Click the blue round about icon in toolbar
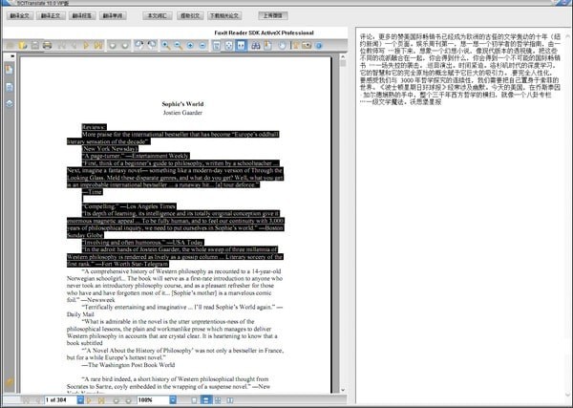The width and height of the screenshot is (573, 408). (x=319, y=45)
